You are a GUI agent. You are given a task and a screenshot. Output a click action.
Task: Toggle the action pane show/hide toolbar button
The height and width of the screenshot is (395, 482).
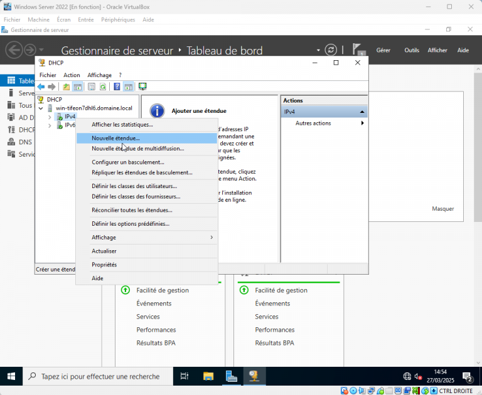tap(128, 87)
